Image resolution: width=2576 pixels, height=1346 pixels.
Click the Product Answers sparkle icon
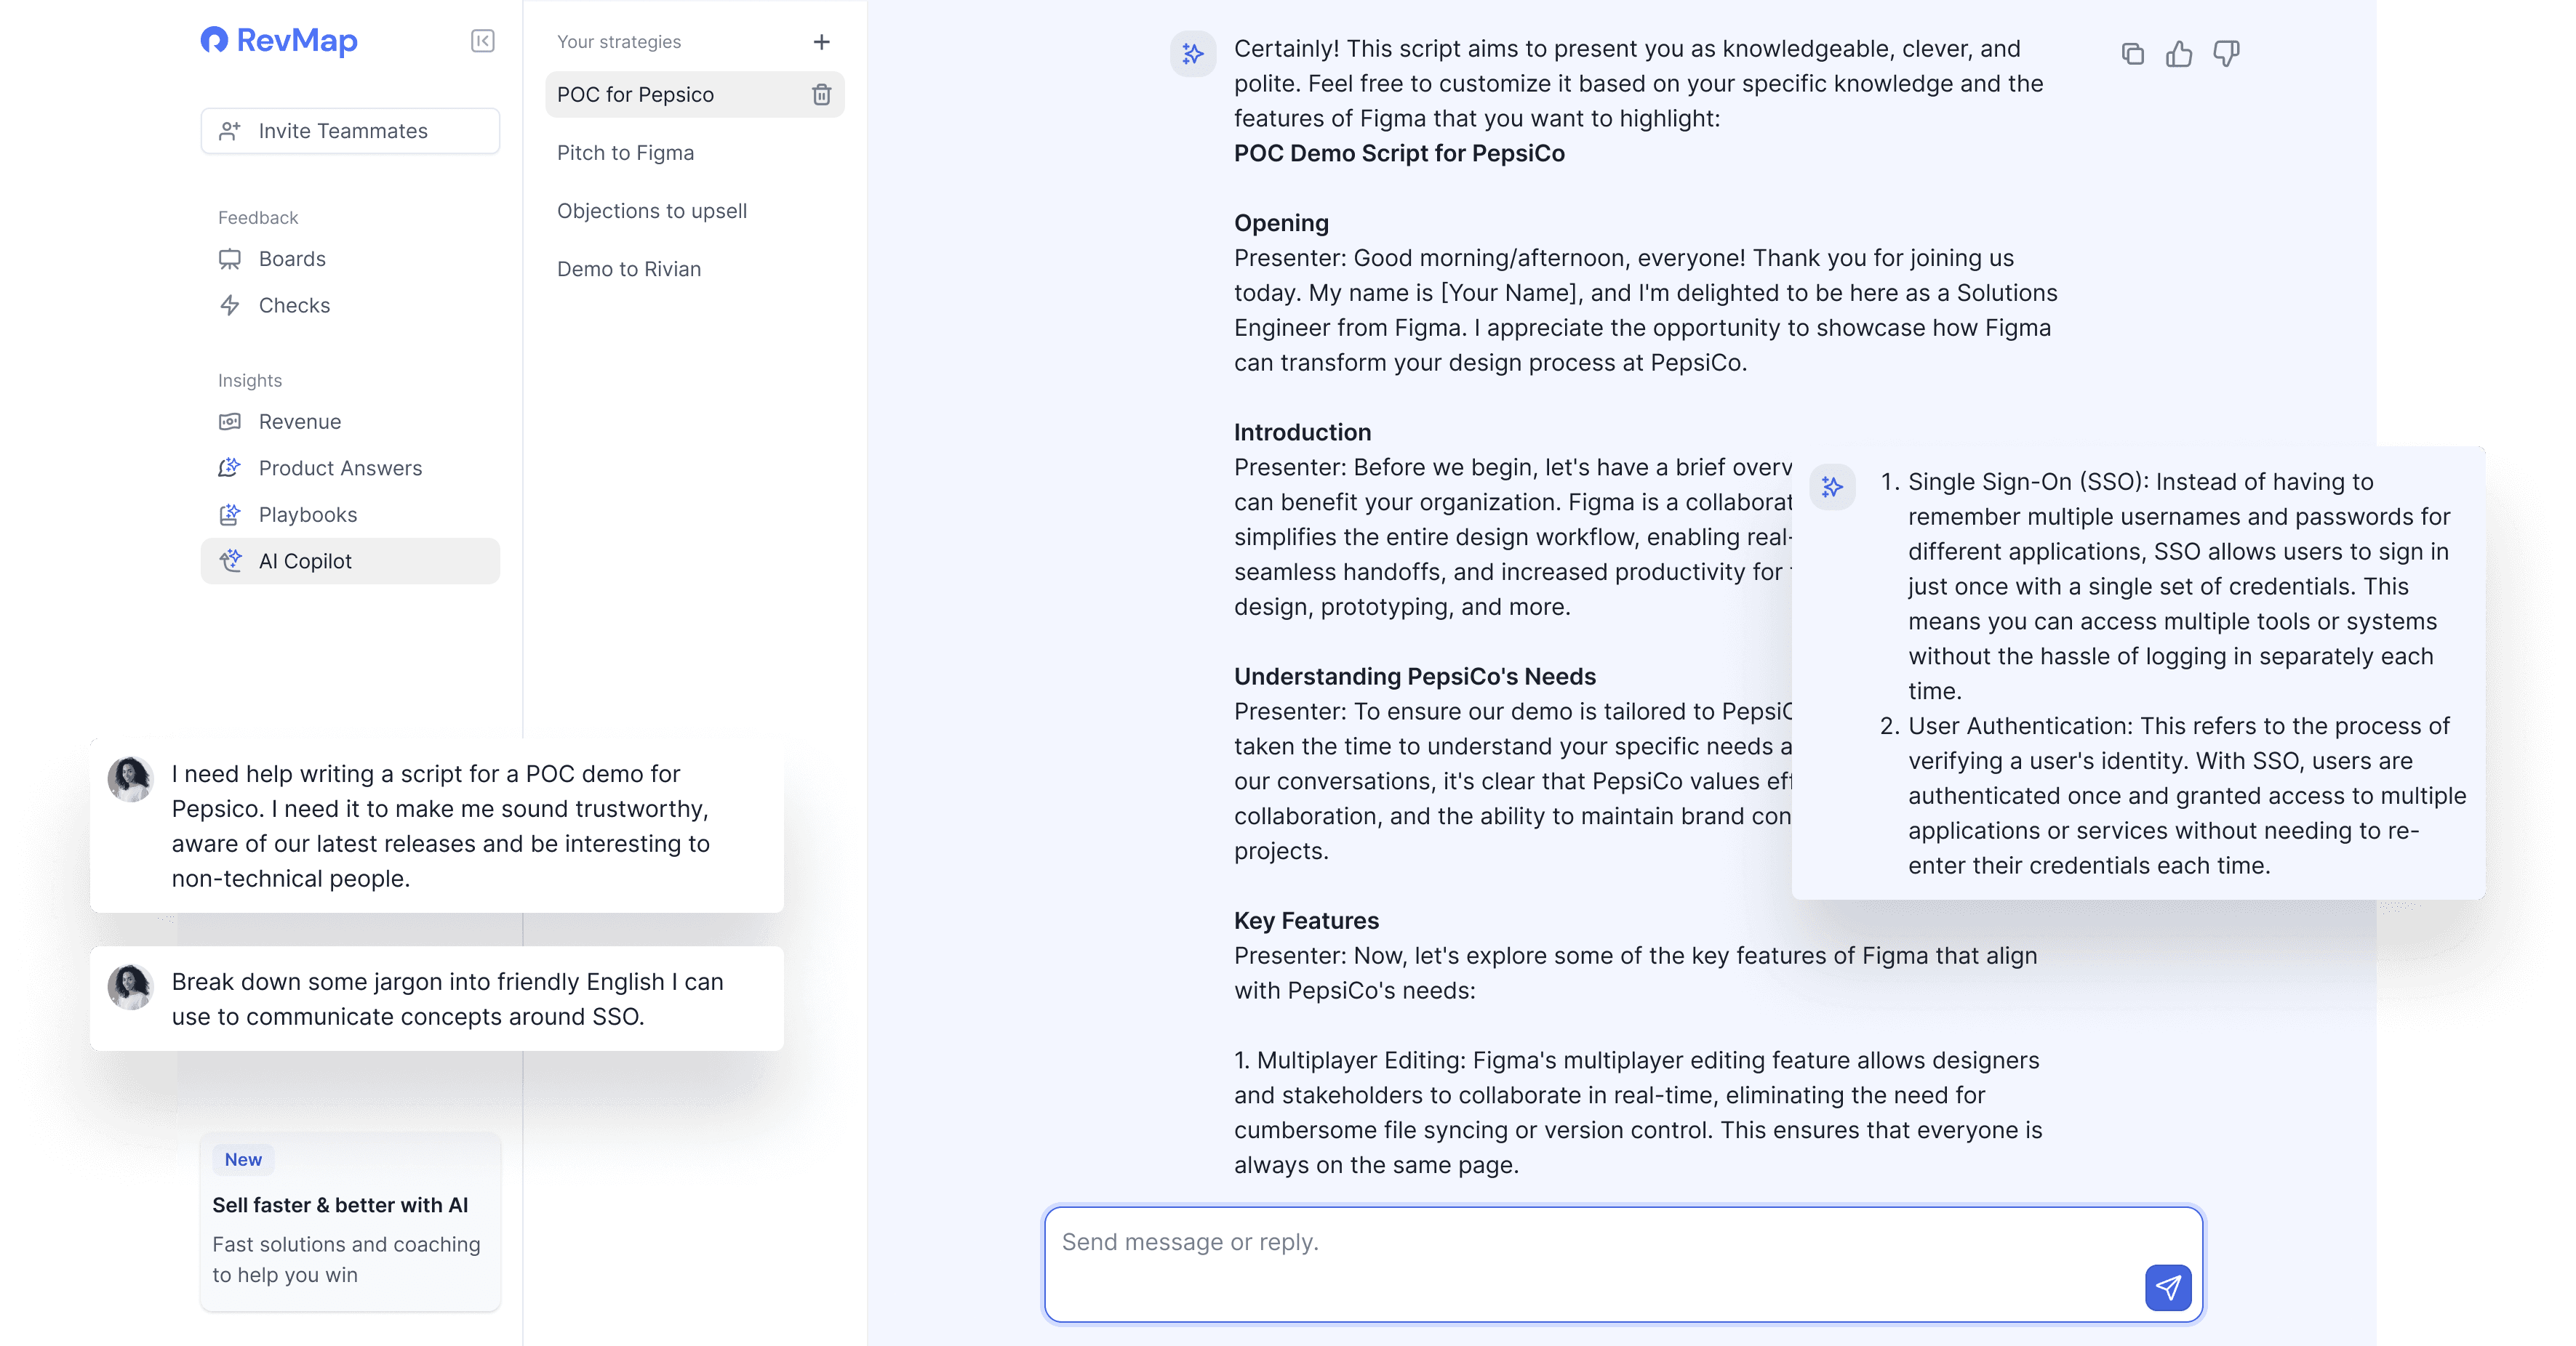point(230,467)
